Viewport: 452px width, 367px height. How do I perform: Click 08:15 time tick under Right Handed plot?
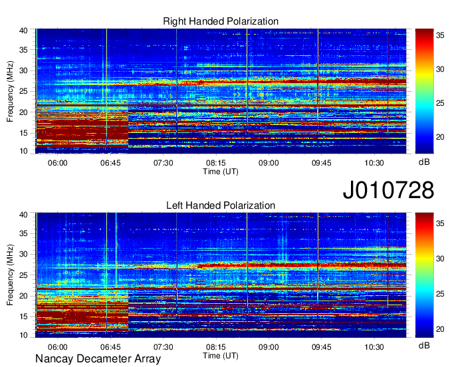pos(216,163)
